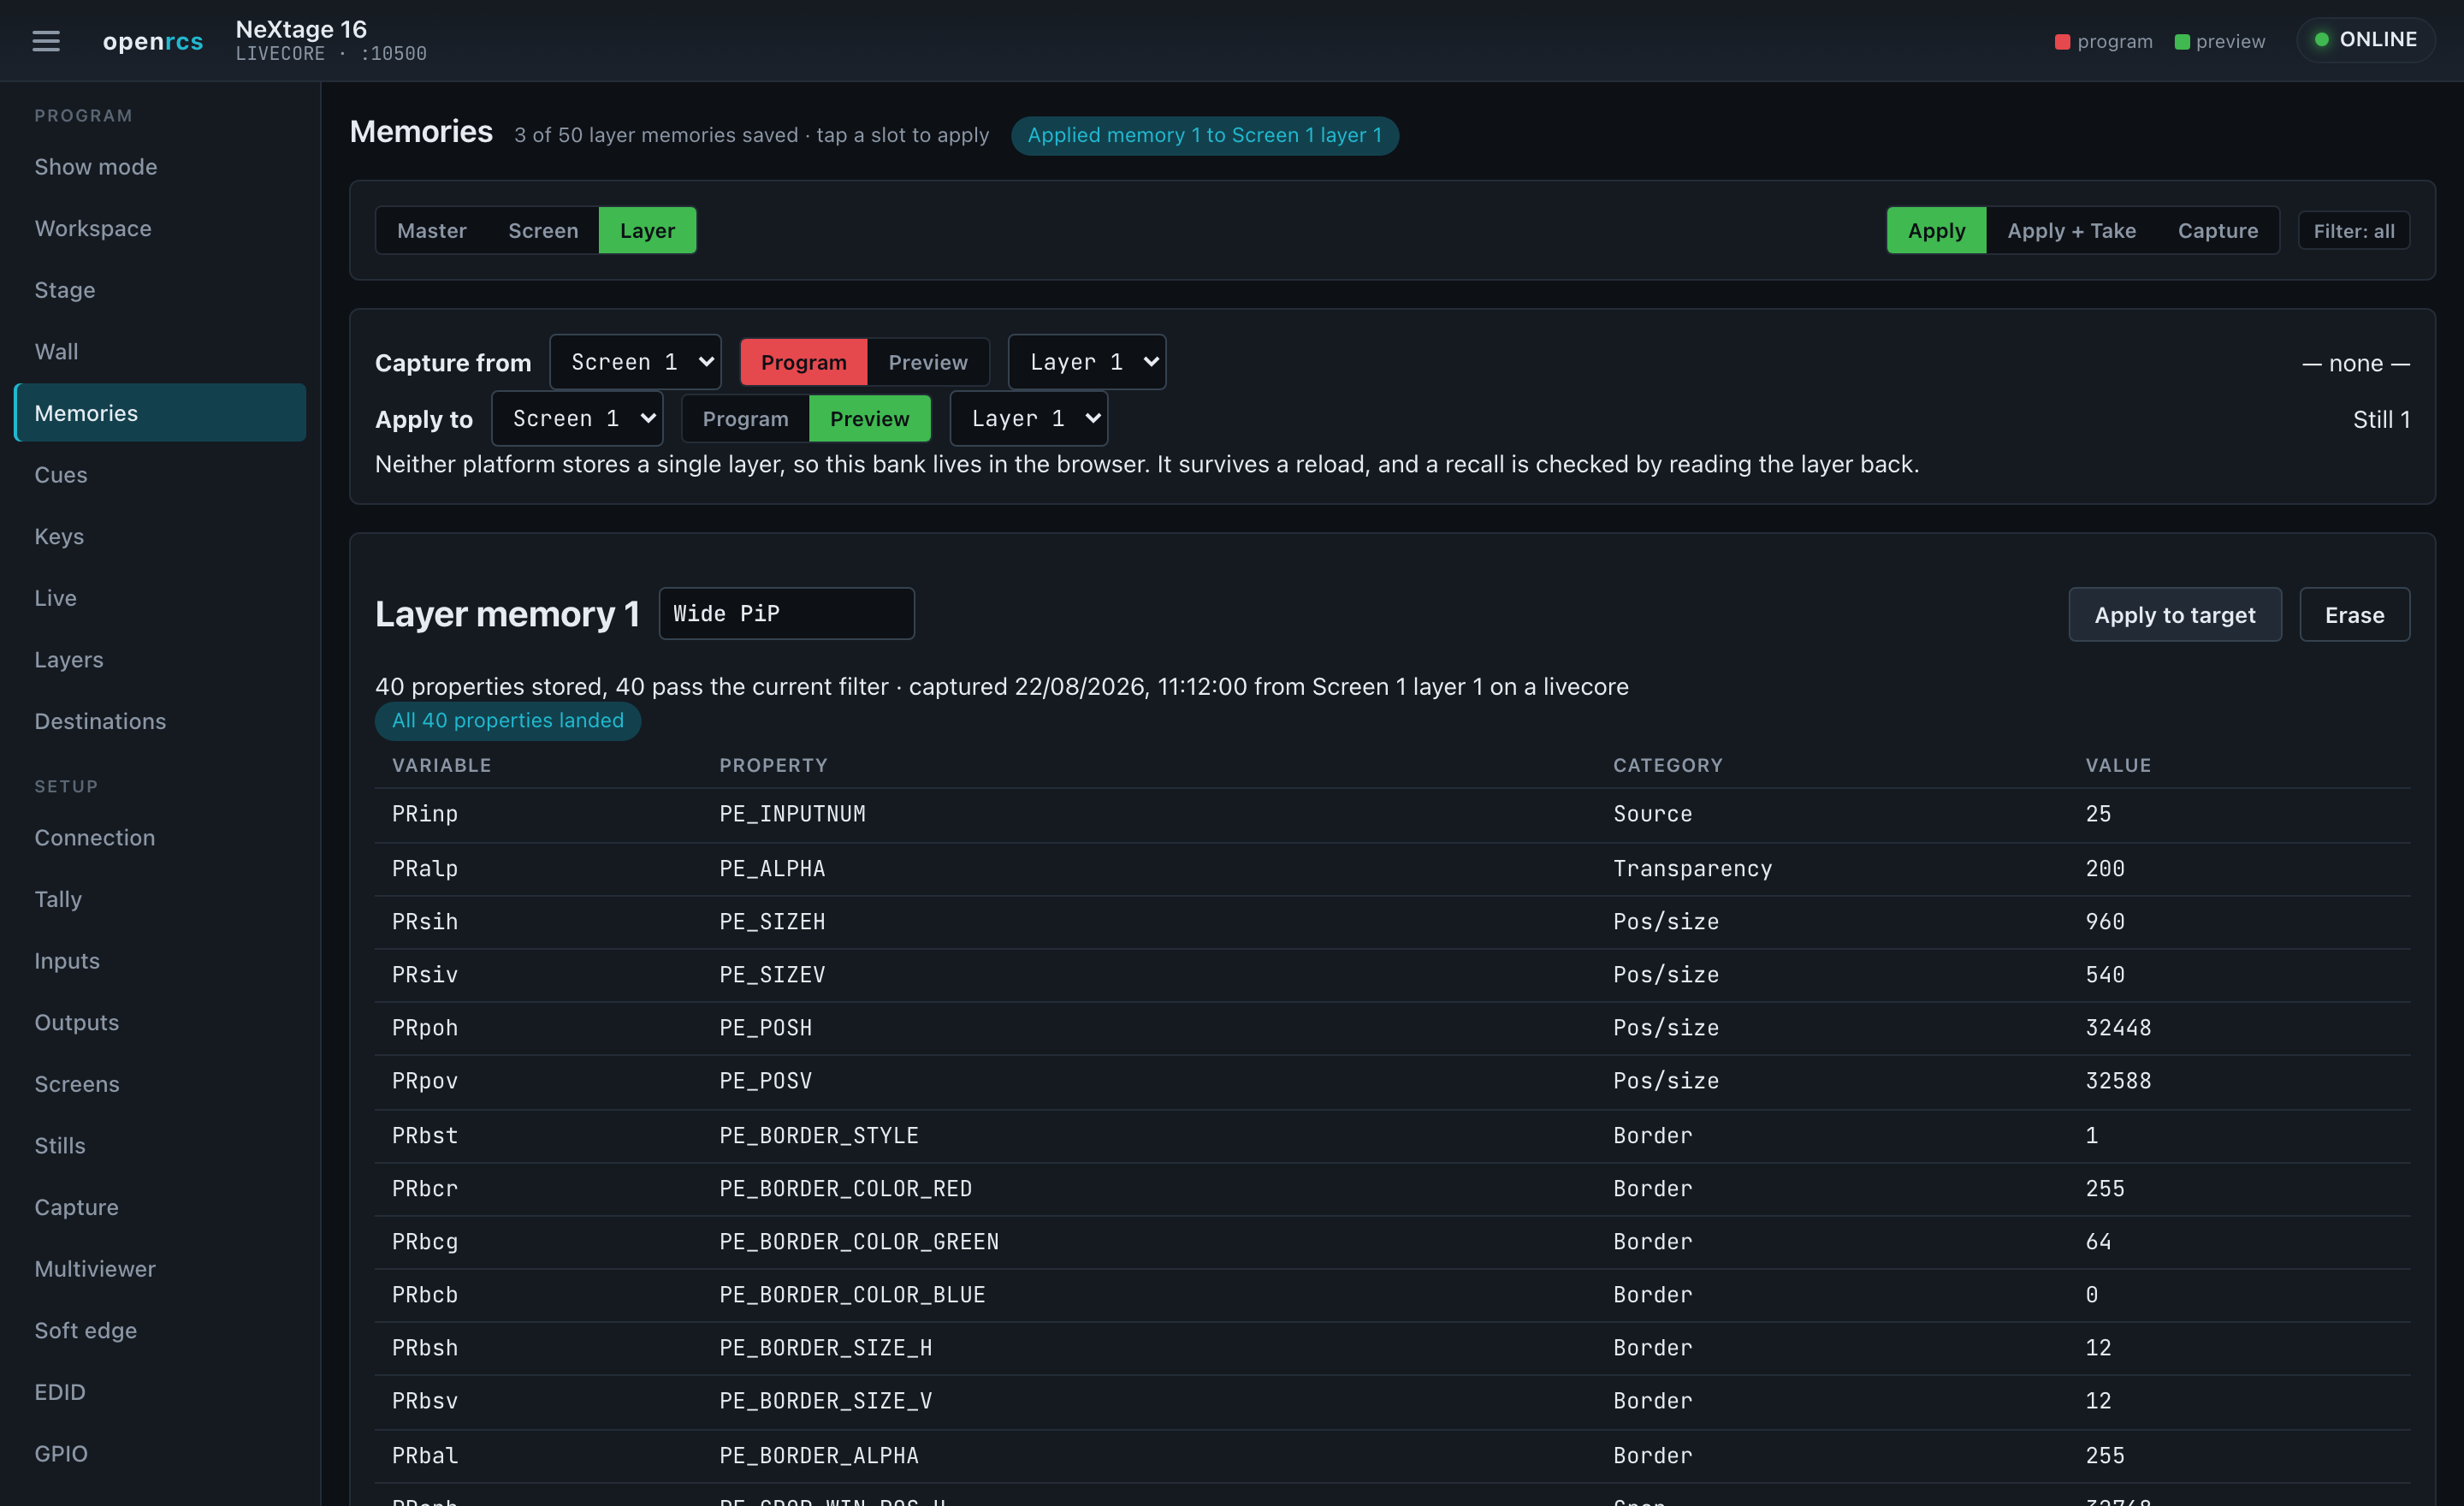Viewport: 2464px width, 1506px height.
Task: Open the Capture from Screen 1 dropdown
Action: tap(635, 361)
